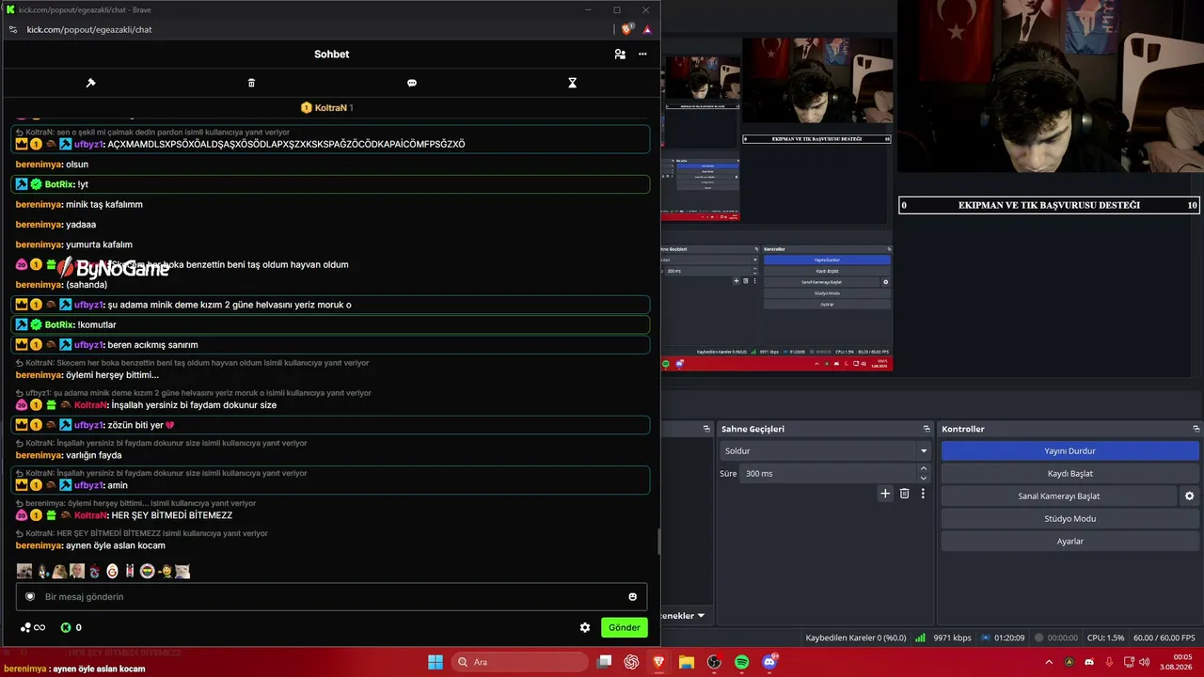Toggle Stüdyo Modu
The image size is (1204, 677).
point(1069,519)
